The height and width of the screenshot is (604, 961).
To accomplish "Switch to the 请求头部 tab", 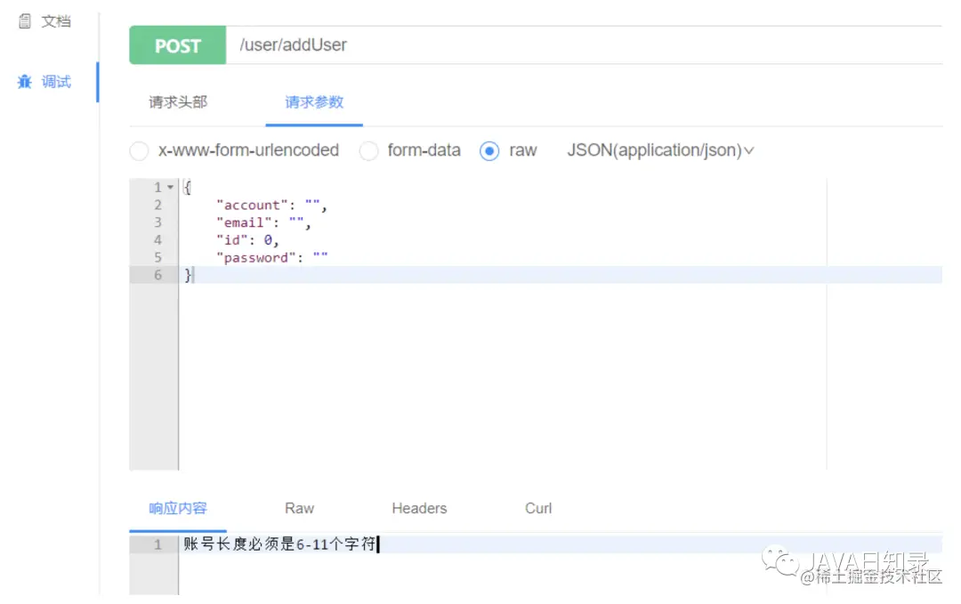I will pos(178,102).
